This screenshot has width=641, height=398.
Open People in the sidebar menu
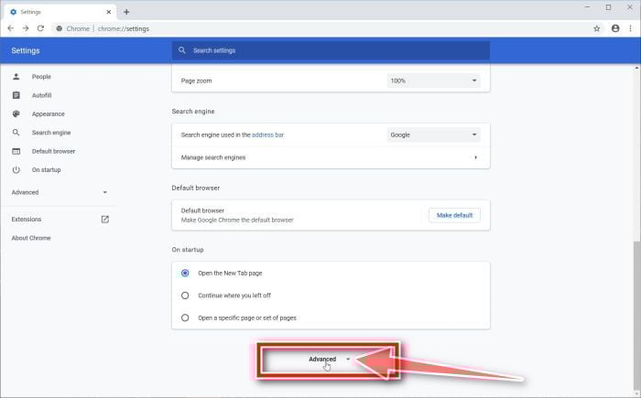41,77
